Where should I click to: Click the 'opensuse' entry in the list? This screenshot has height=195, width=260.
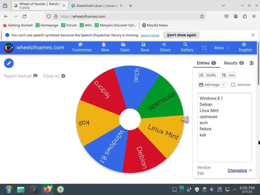[208, 117]
